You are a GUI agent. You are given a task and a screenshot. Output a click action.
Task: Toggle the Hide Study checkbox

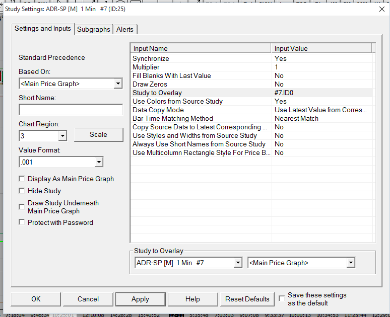(x=22, y=191)
